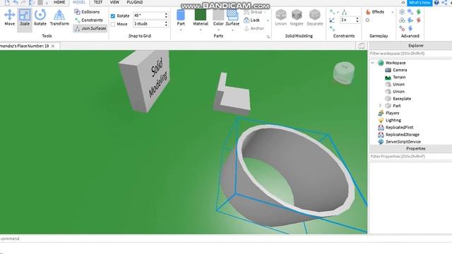Open the PLUGINS ribbon tab
This screenshot has height=254, width=452.
(135, 2)
